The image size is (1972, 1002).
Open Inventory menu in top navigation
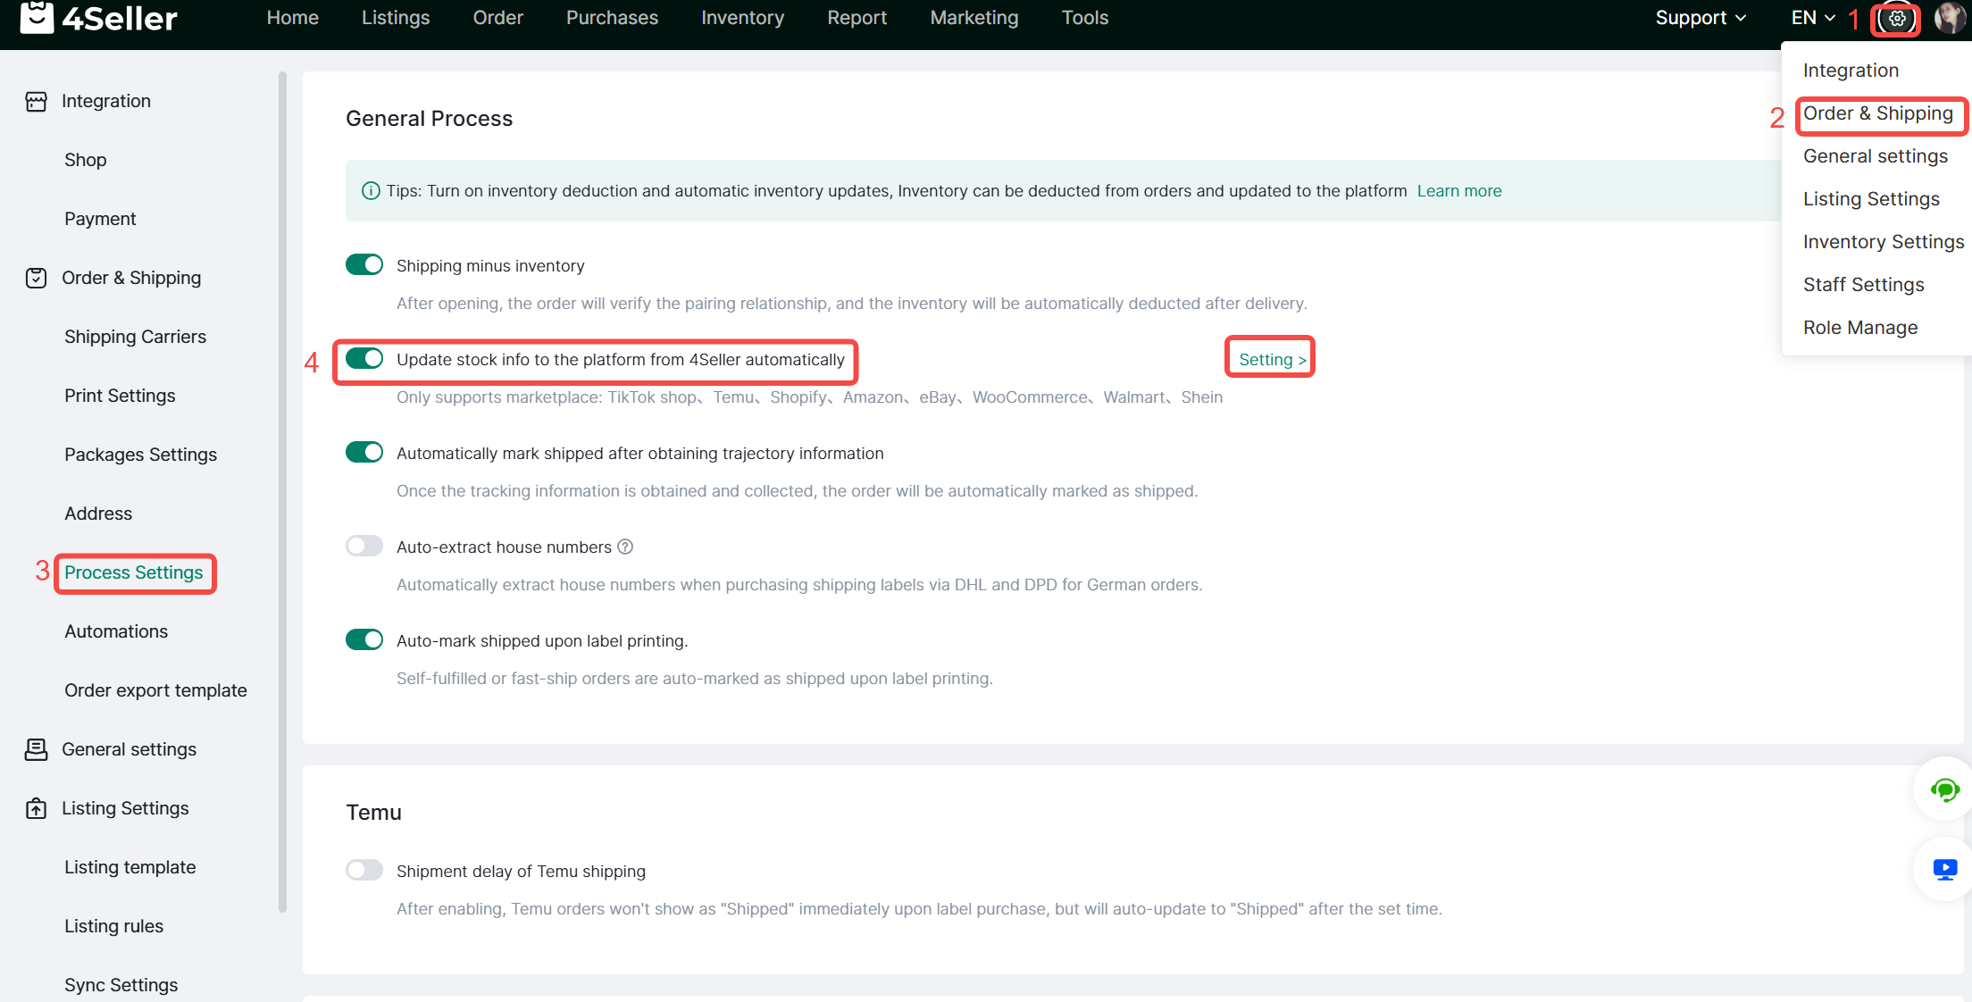(742, 18)
